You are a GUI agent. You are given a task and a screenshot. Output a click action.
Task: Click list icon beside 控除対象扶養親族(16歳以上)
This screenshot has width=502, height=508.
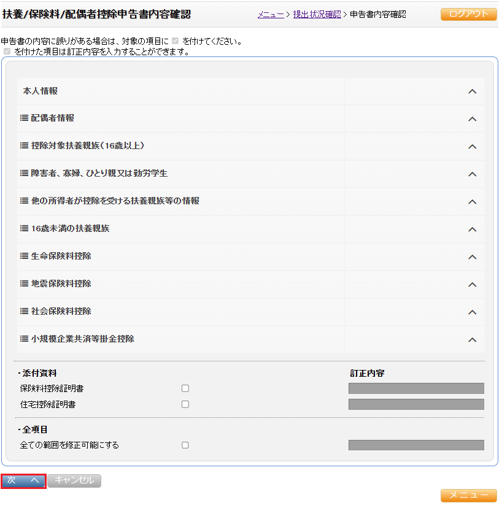pos(24,145)
